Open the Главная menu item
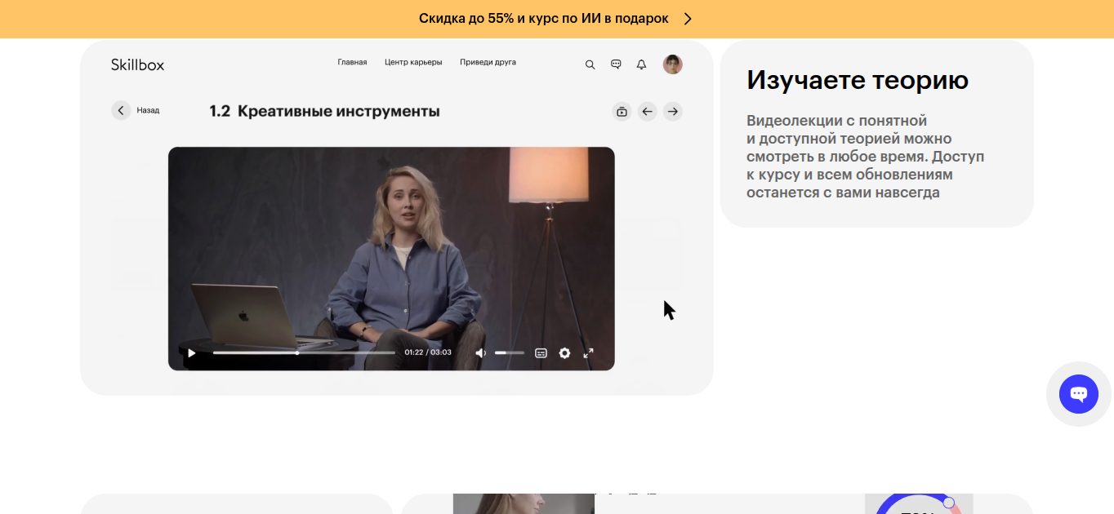 tap(352, 62)
